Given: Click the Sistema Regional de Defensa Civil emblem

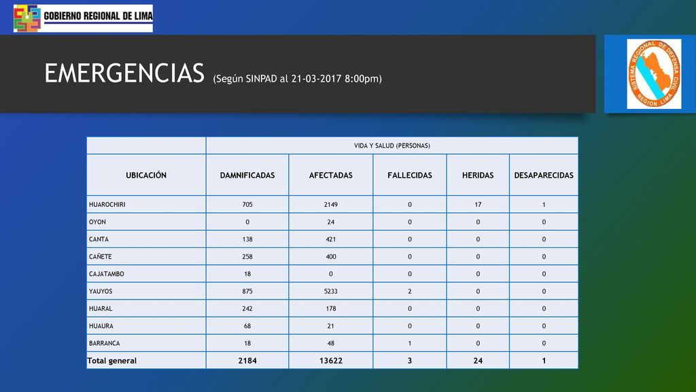Looking at the screenshot, I should (x=654, y=73).
